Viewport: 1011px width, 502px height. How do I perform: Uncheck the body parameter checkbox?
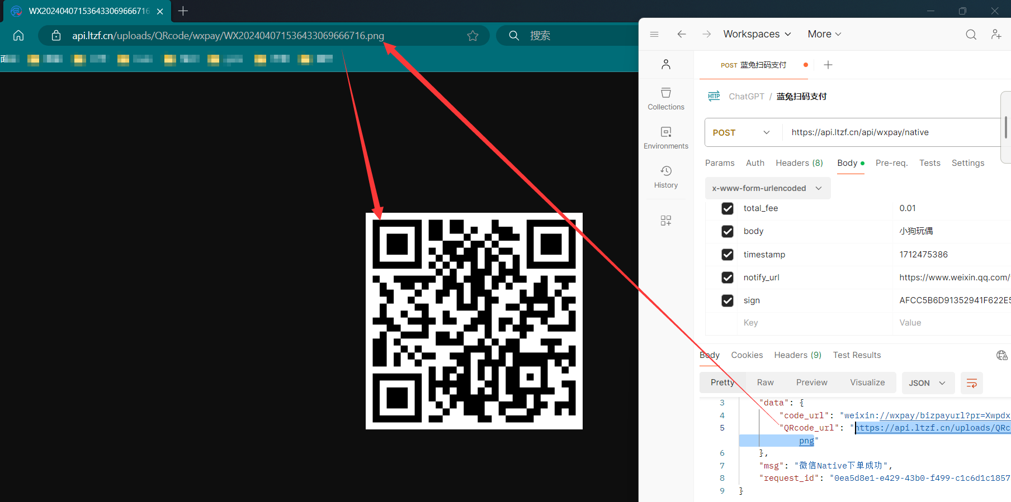[727, 231]
